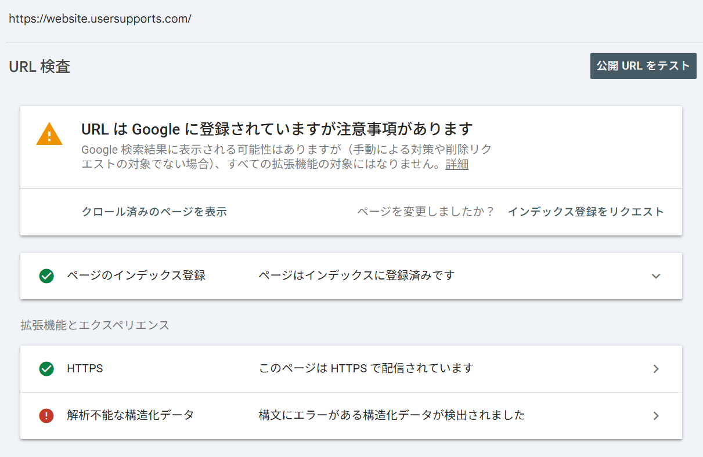This screenshot has width=703, height=457.
Task: Click the green checkmark beside ページのインデックス登録
Action: (46, 276)
